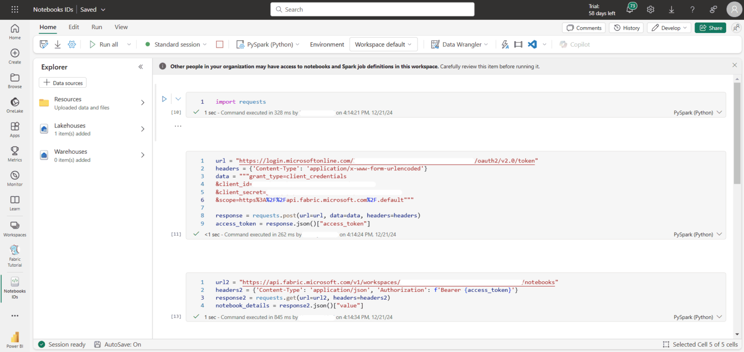This screenshot has height=352, width=744.
Task: Open the app launcher waffle menu
Action: click(15, 9)
